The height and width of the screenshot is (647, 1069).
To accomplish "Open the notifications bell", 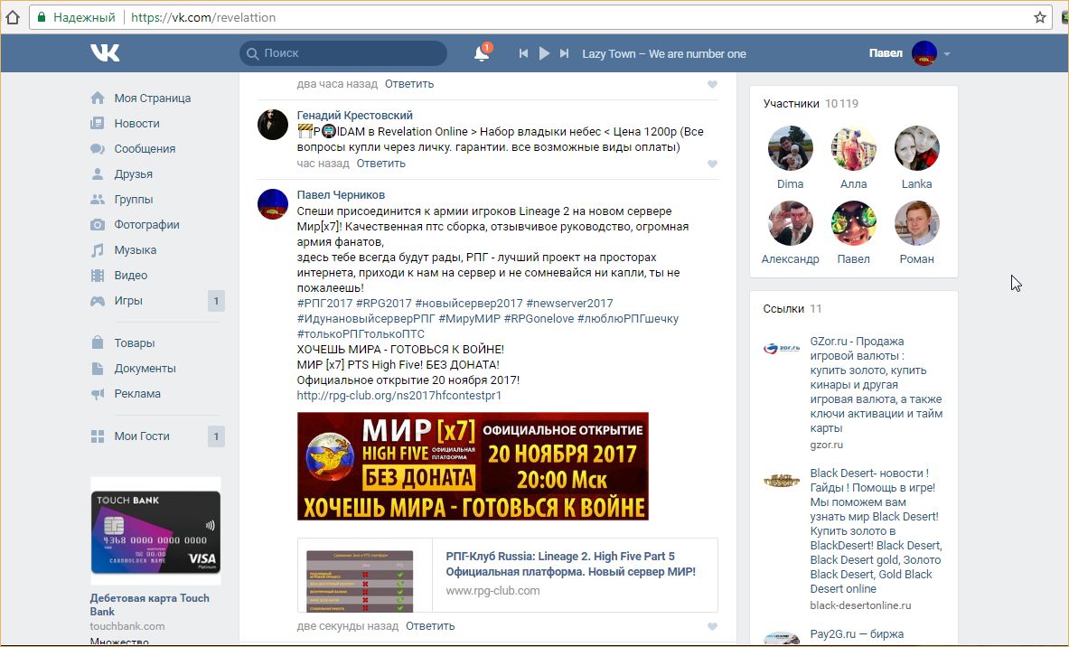I will [482, 53].
